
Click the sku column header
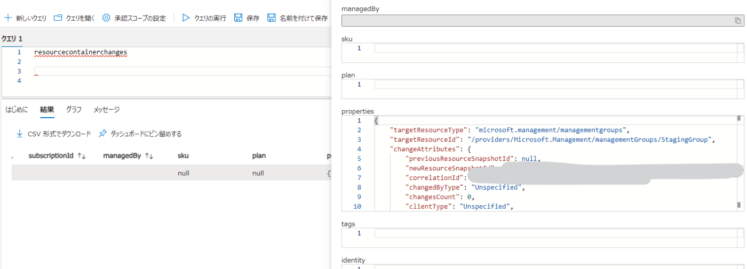tap(183, 156)
